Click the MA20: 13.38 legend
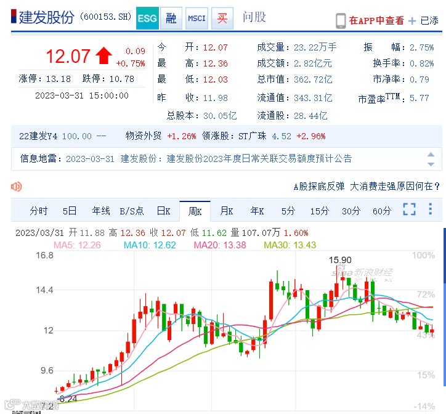 click(220, 245)
